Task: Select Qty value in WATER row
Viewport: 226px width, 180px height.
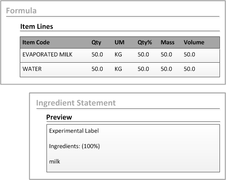Action: coord(97,69)
